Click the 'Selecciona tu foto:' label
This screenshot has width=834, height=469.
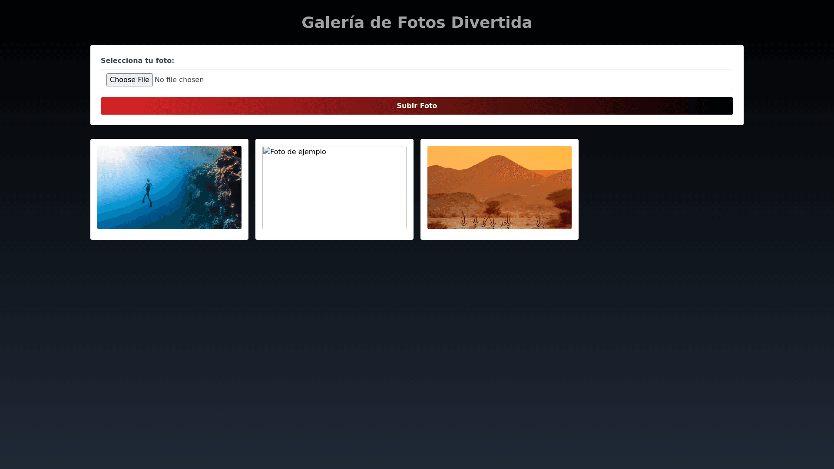137,61
